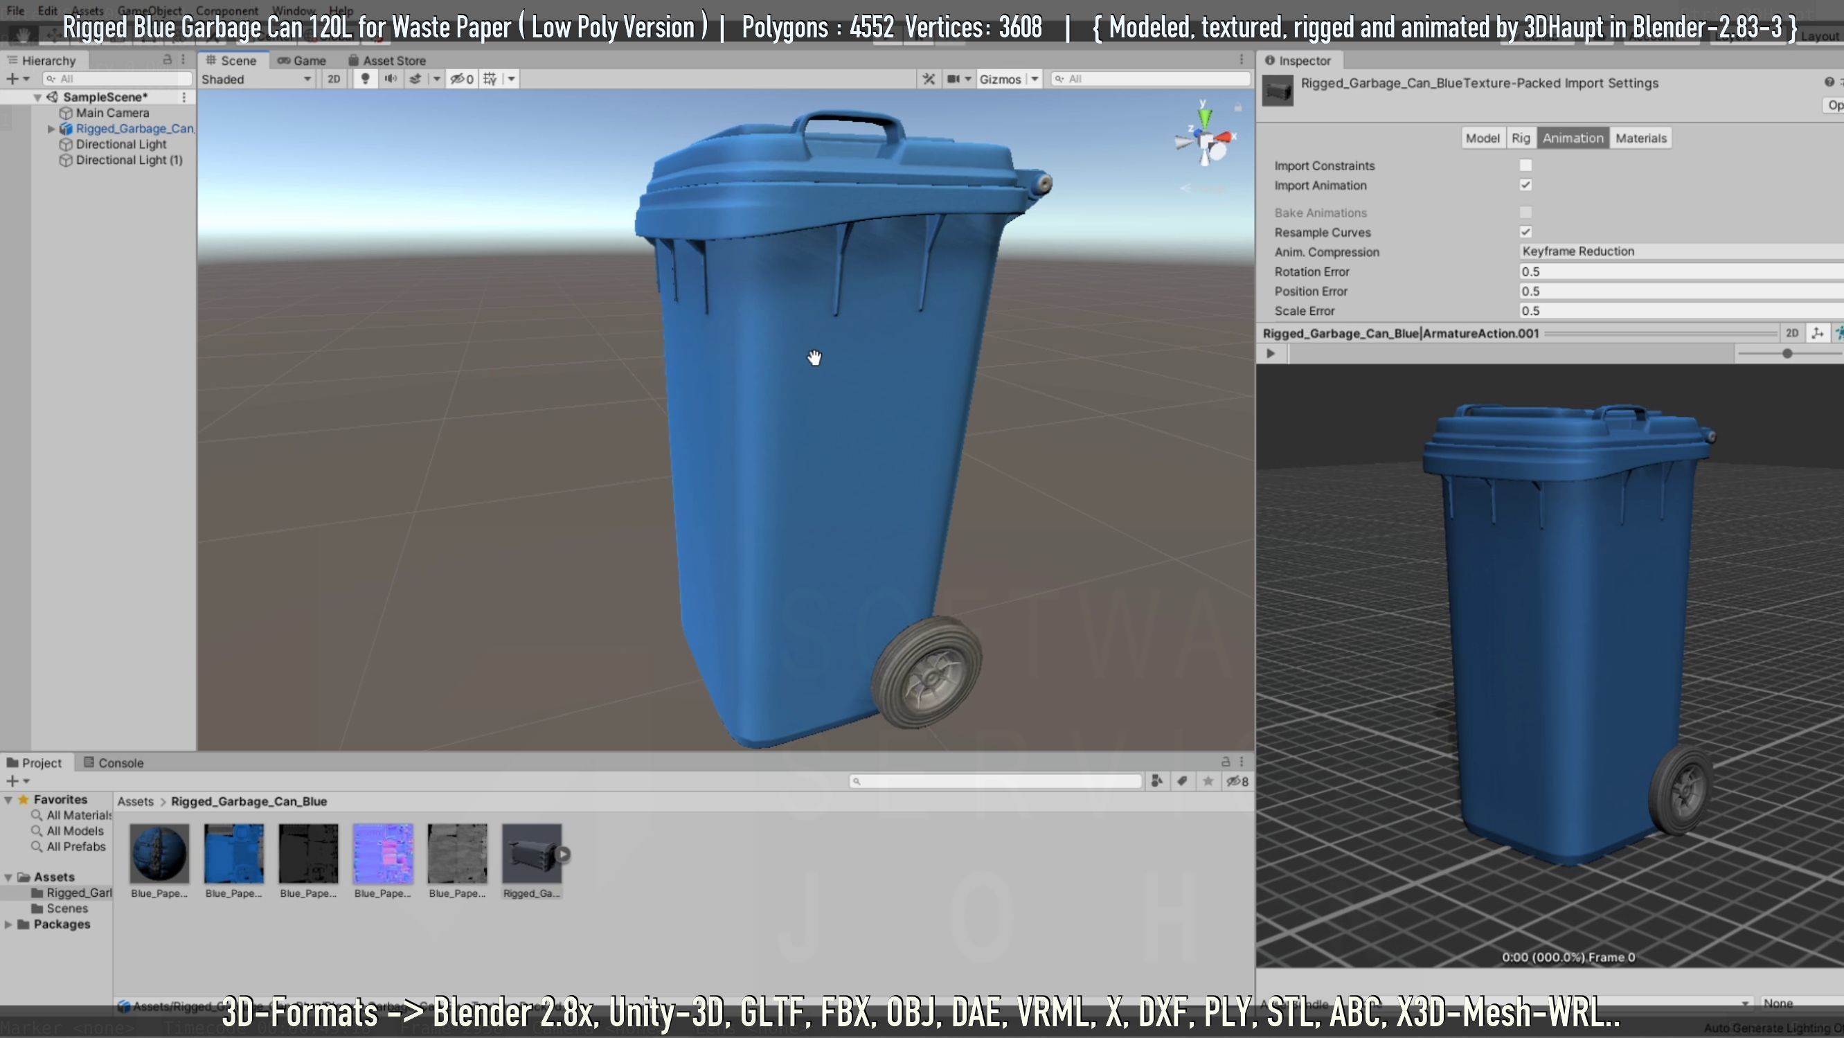Toggle pivot vectors in animation preview

click(x=1818, y=333)
